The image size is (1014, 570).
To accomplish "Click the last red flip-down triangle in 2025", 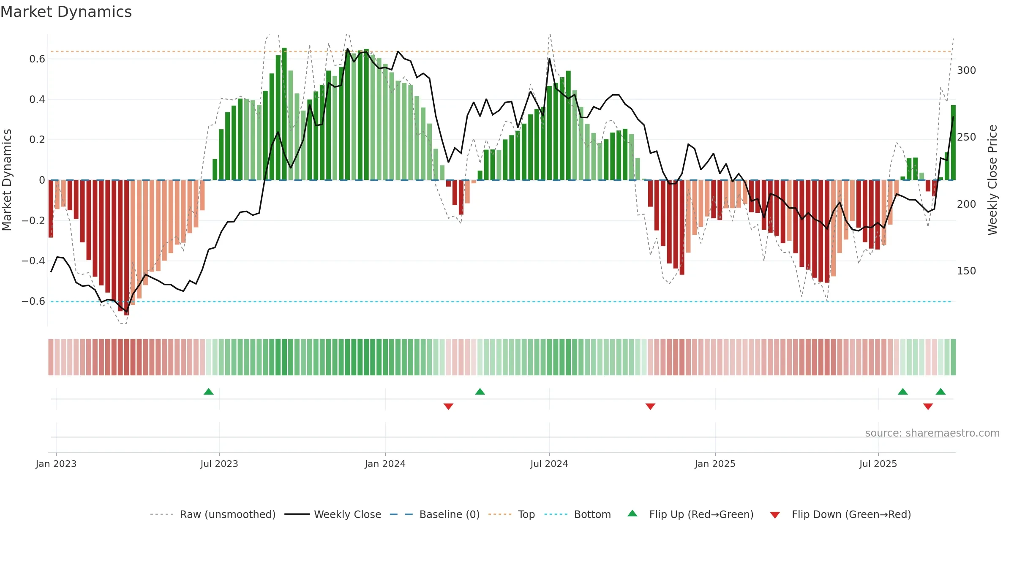I will (x=928, y=407).
